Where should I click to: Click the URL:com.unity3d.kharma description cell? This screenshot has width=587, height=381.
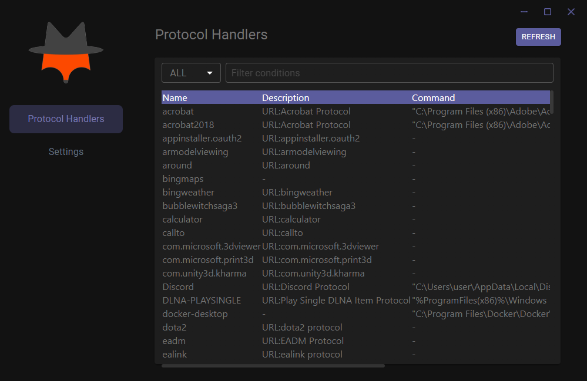pos(313,274)
